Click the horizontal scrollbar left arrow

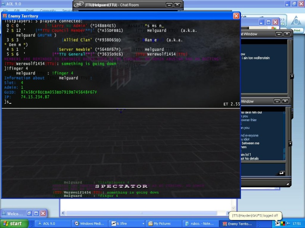(63, 213)
